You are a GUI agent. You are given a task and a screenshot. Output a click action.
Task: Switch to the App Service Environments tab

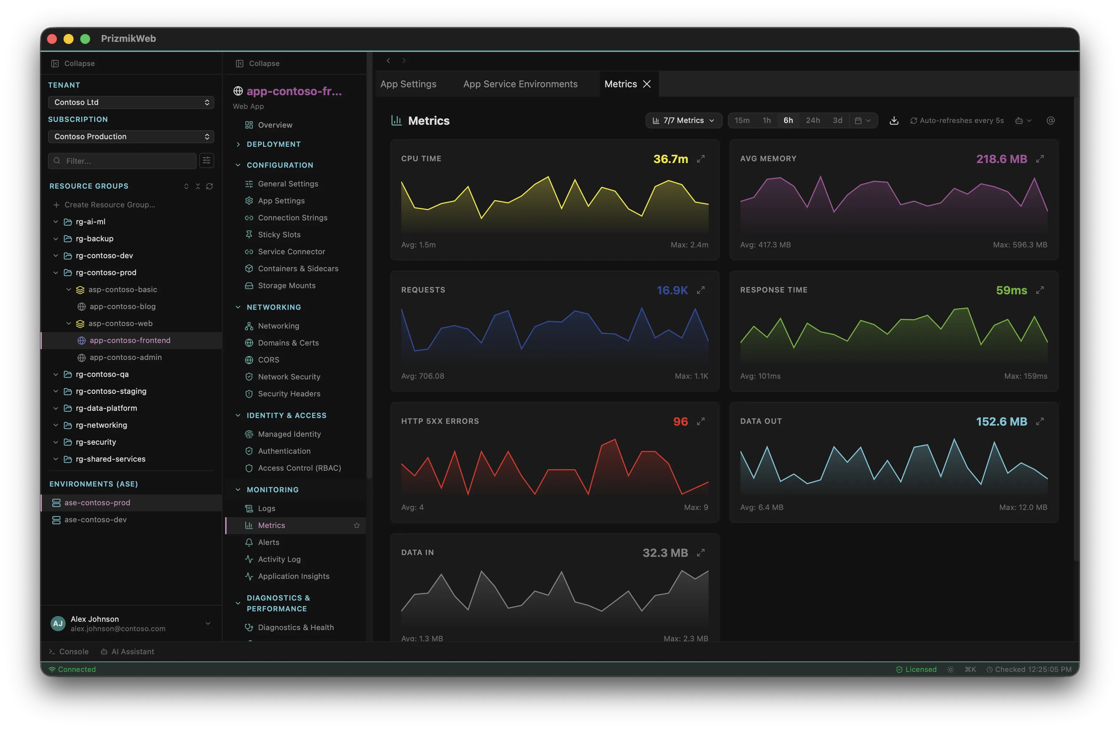[520, 84]
